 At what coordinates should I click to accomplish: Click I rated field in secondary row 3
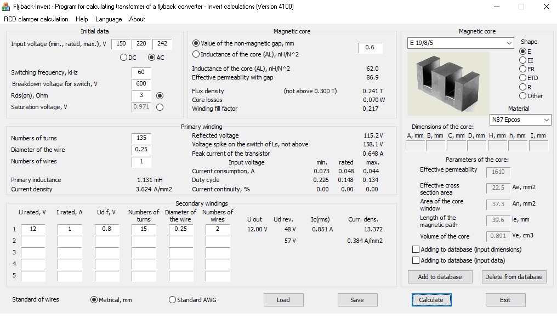point(70,253)
